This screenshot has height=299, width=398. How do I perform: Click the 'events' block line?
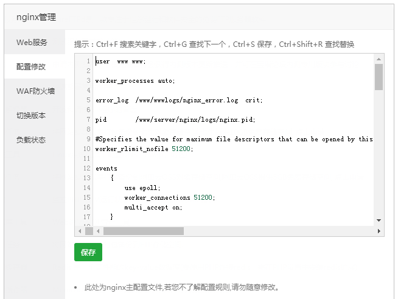tap(106, 169)
